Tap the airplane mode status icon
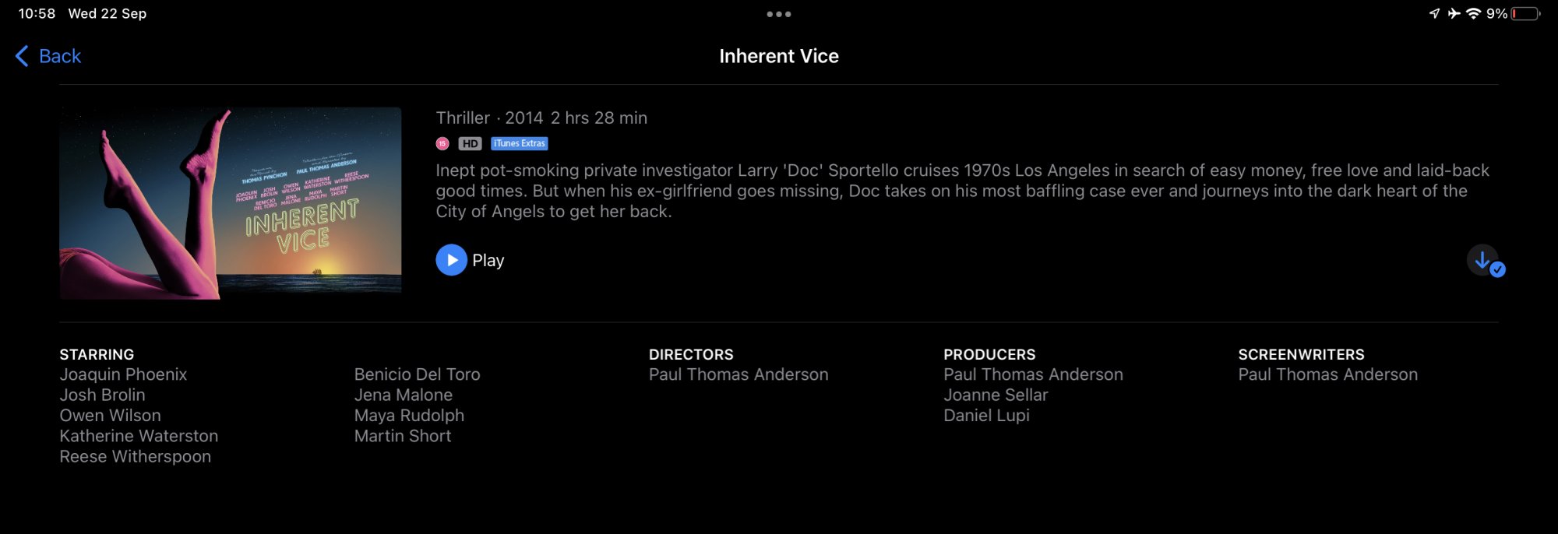Viewport: 1558px width, 534px height. 1454,13
